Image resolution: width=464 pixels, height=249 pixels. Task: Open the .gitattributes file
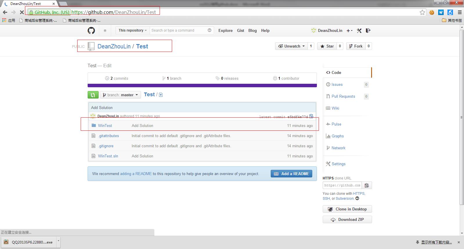click(109, 136)
